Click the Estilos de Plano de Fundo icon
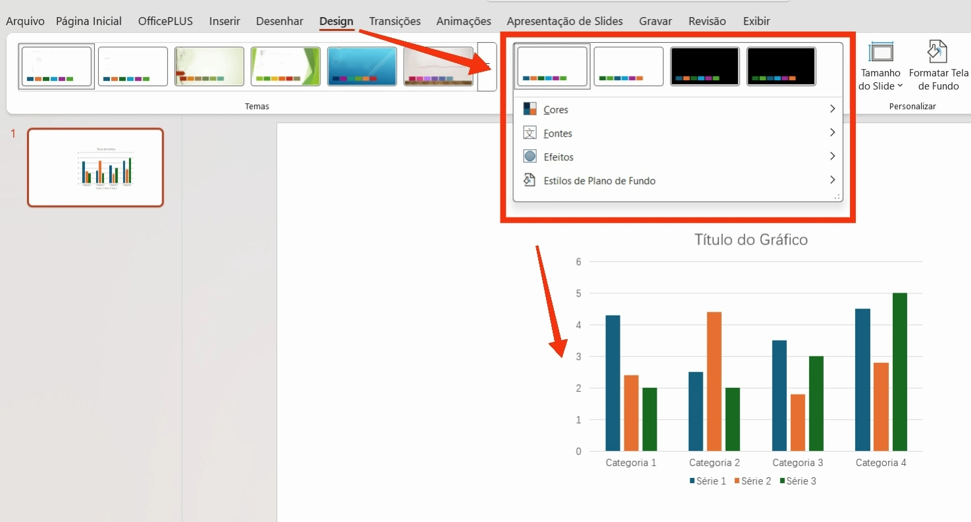The height and width of the screenshot is (522, 971). tap(530, 180)
